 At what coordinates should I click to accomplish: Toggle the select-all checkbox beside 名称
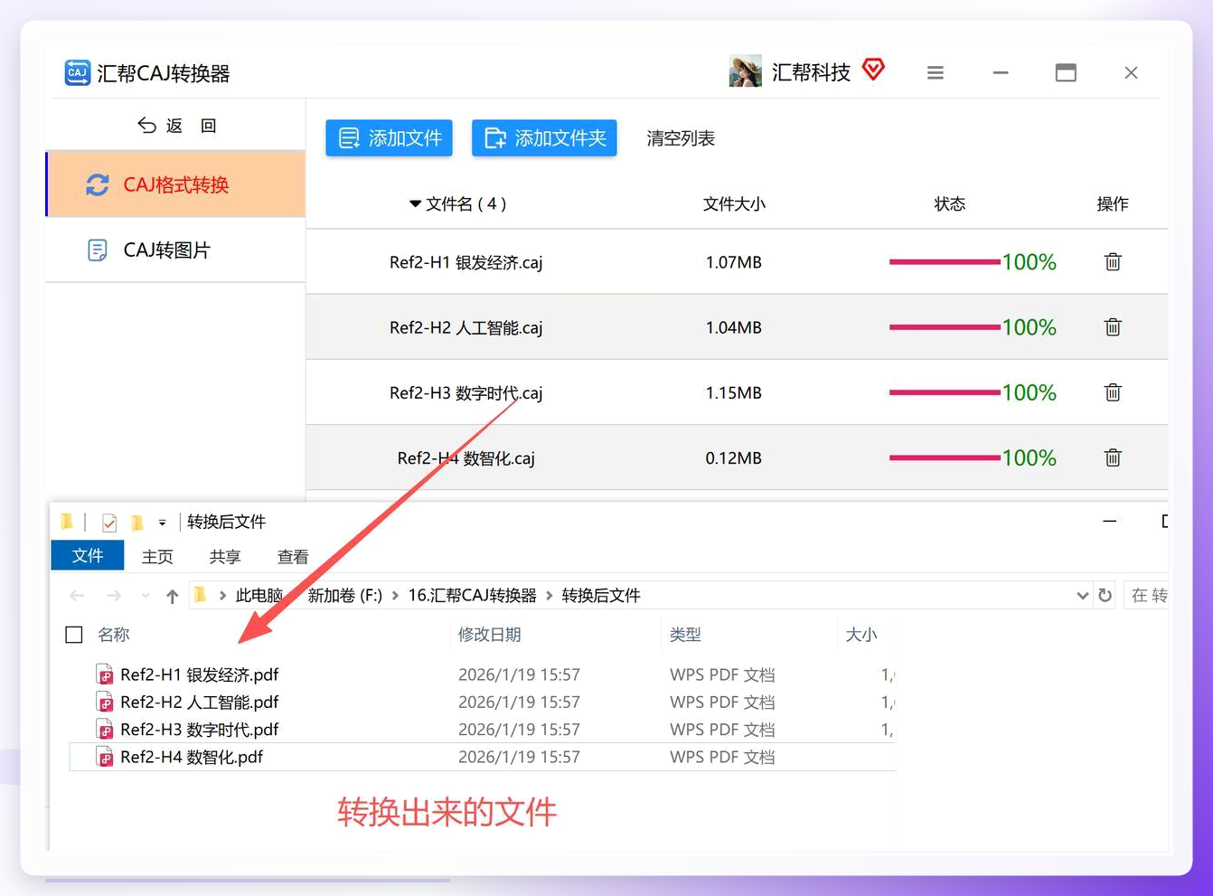tap(74, 635)
